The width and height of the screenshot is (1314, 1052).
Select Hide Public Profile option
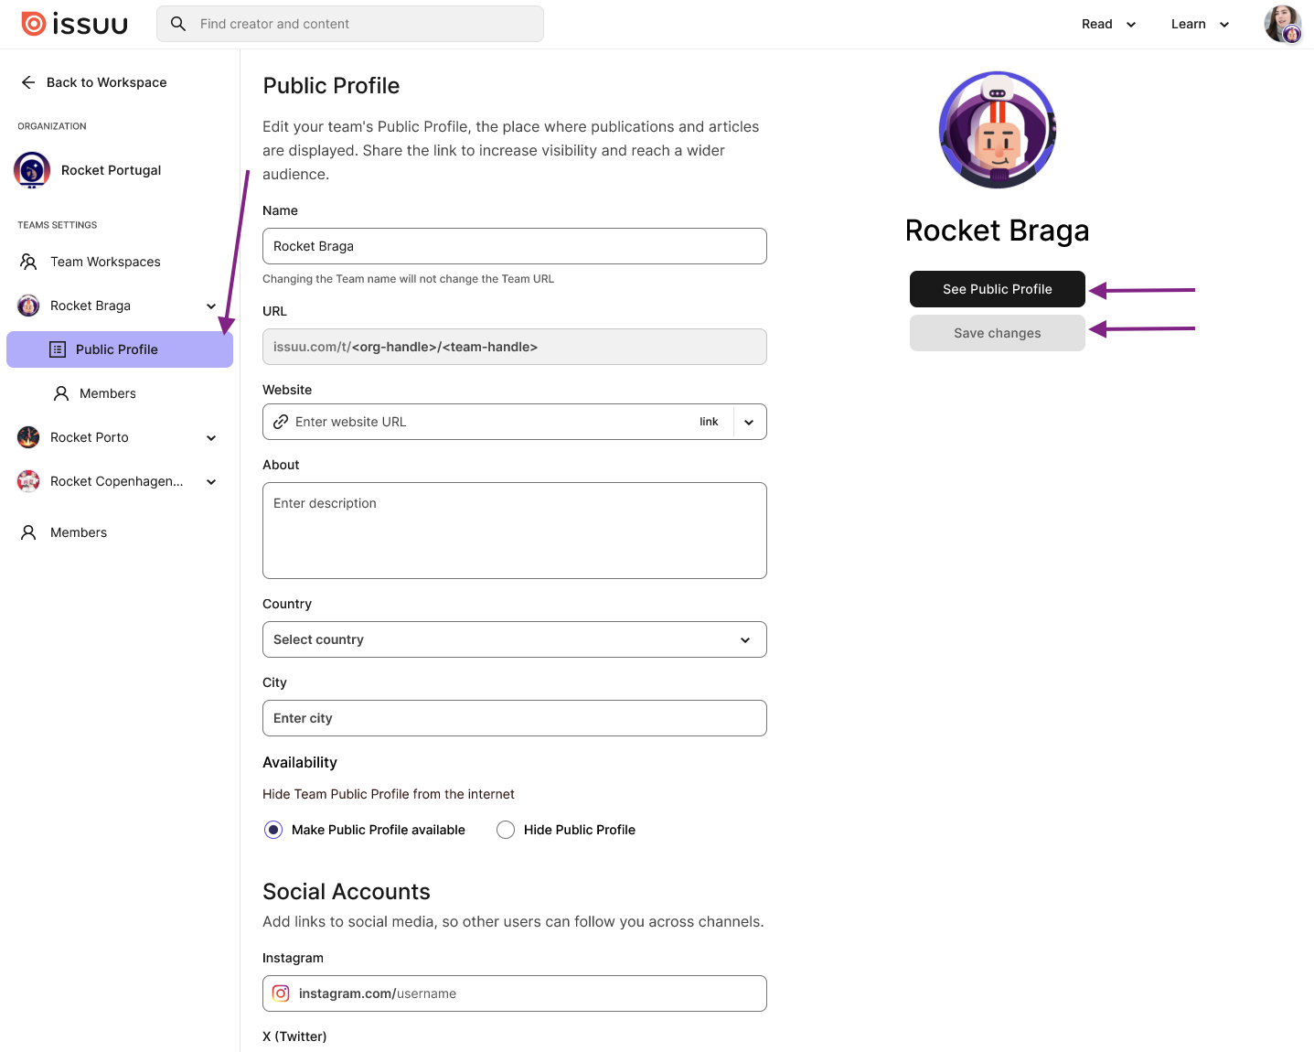(506, 830)
